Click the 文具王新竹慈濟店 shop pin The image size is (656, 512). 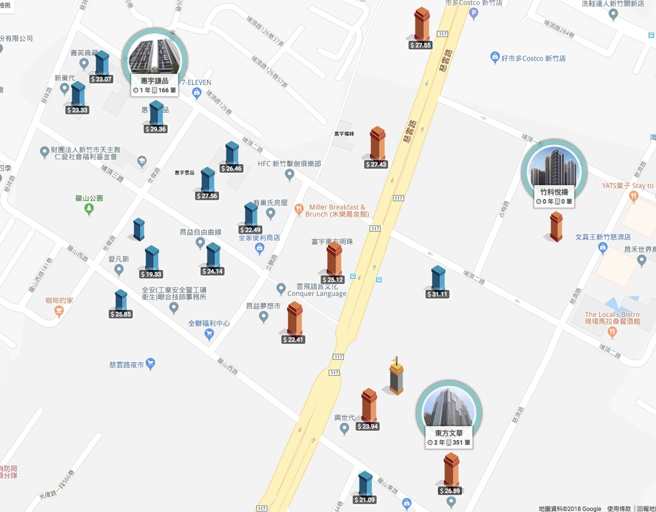point(603,248)
